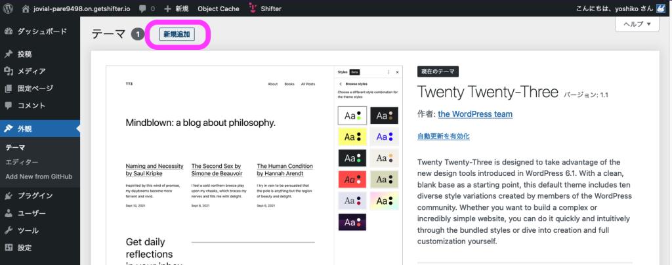Click 自動更新を有効化 link
This screenshot has height=265, width=672.
point(444,136)
